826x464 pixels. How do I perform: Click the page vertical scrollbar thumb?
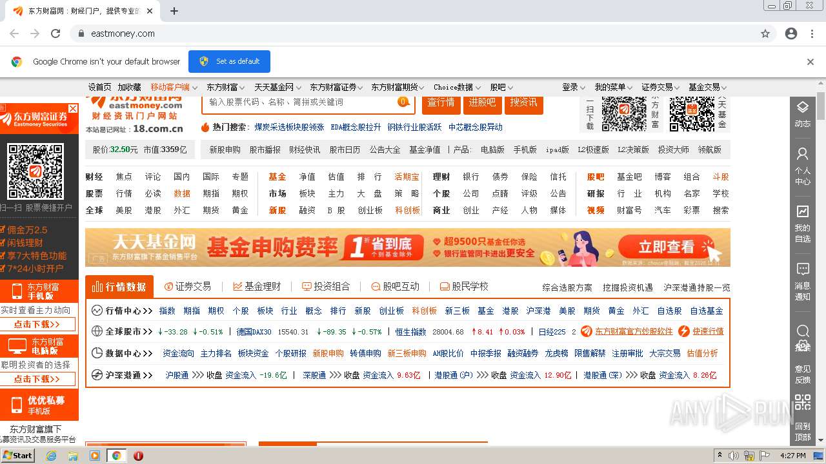click(821, 106)
